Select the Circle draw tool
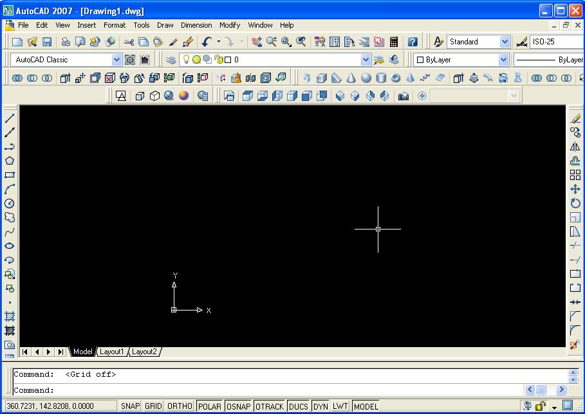Image resolution: width=585 pixels, height=414 pixels. pyautogui.click(x=9, y=203)
